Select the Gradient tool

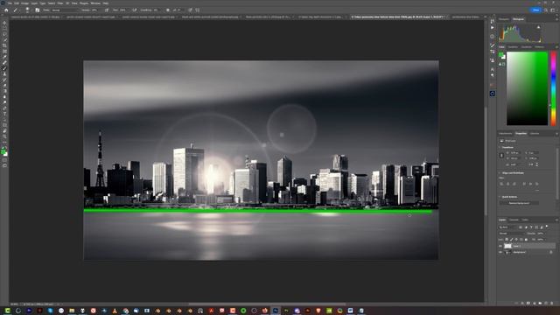tap(4, 91)
